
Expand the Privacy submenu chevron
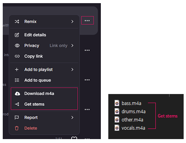tap(72, 45)
